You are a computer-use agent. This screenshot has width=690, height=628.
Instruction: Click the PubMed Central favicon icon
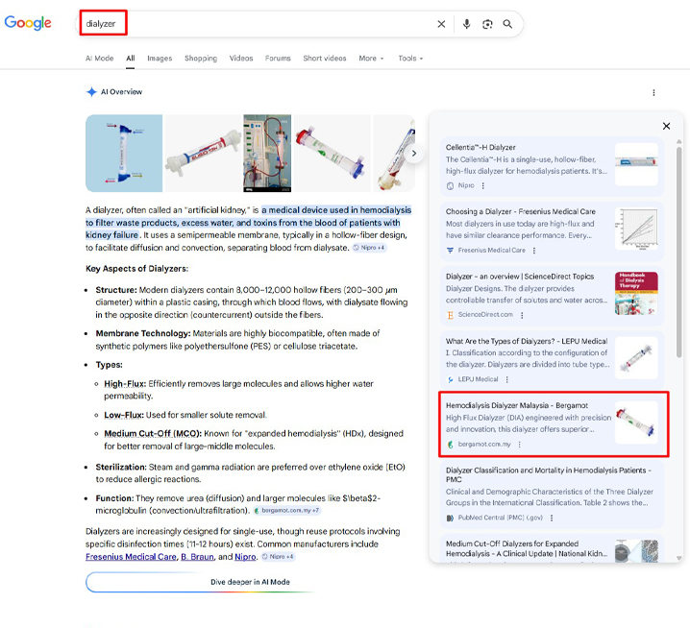[450, 518]
